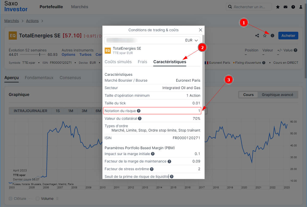
Task: Click the EQ badge beside TotalEnergies SE title
Action: pyautogui.click(x=13, y=36)
